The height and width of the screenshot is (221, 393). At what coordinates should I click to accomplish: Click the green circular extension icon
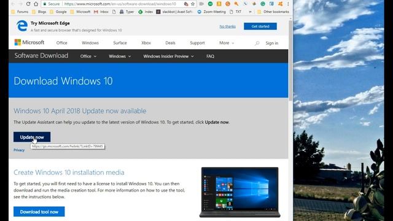[x=210, y=4]
